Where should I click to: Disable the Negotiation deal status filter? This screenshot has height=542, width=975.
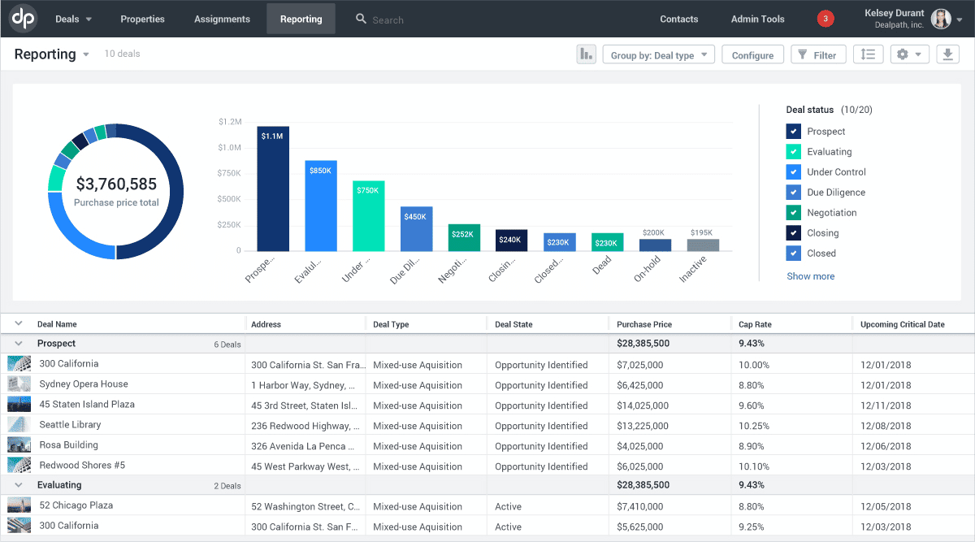pyautogui.click(x=792, y=212)
